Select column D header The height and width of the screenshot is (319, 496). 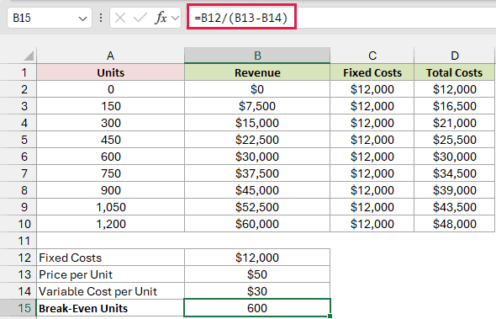point(454,56)
